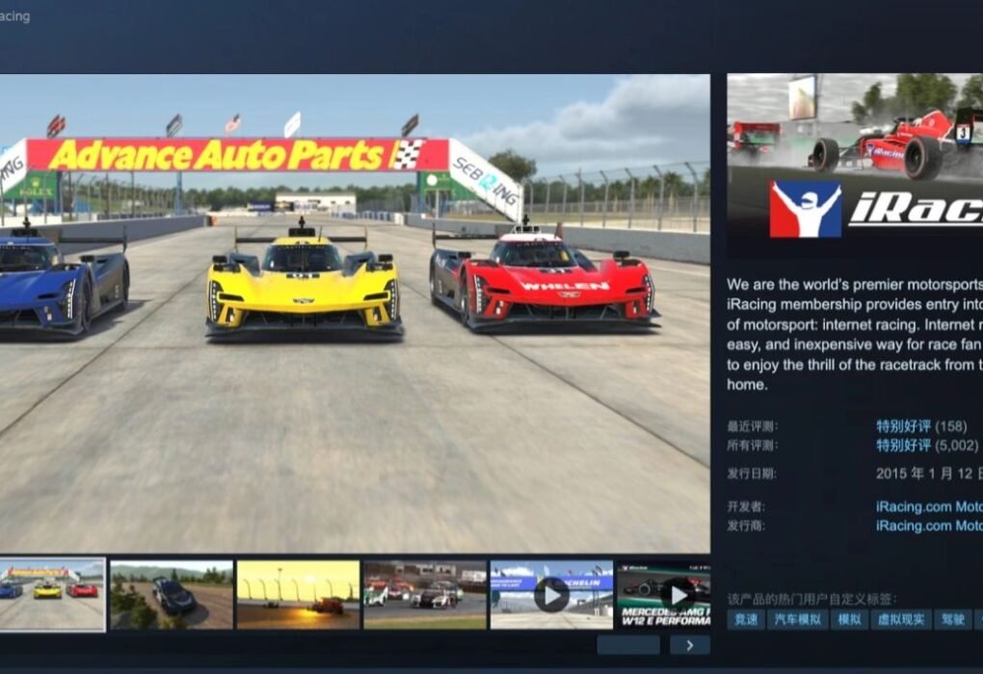Click the 虚拟现实 tag
Image resolution: width=983 pixels, height=674 pixels.
[901, 619]
